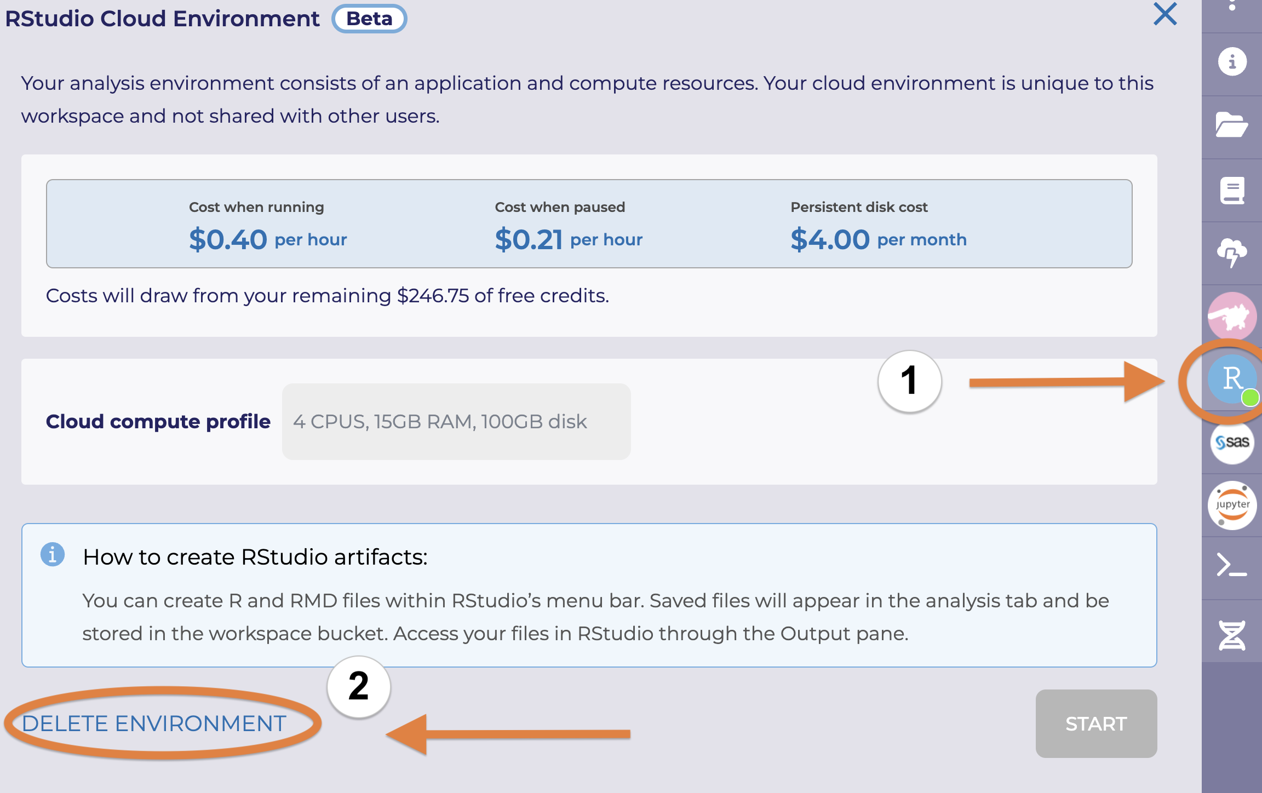The height and width of the screenshot is (793, 1262).
Task: Click the remaining free credits text
Action: coord(327,296)
